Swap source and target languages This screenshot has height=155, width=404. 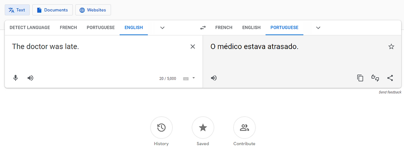(x=203, y=27)
